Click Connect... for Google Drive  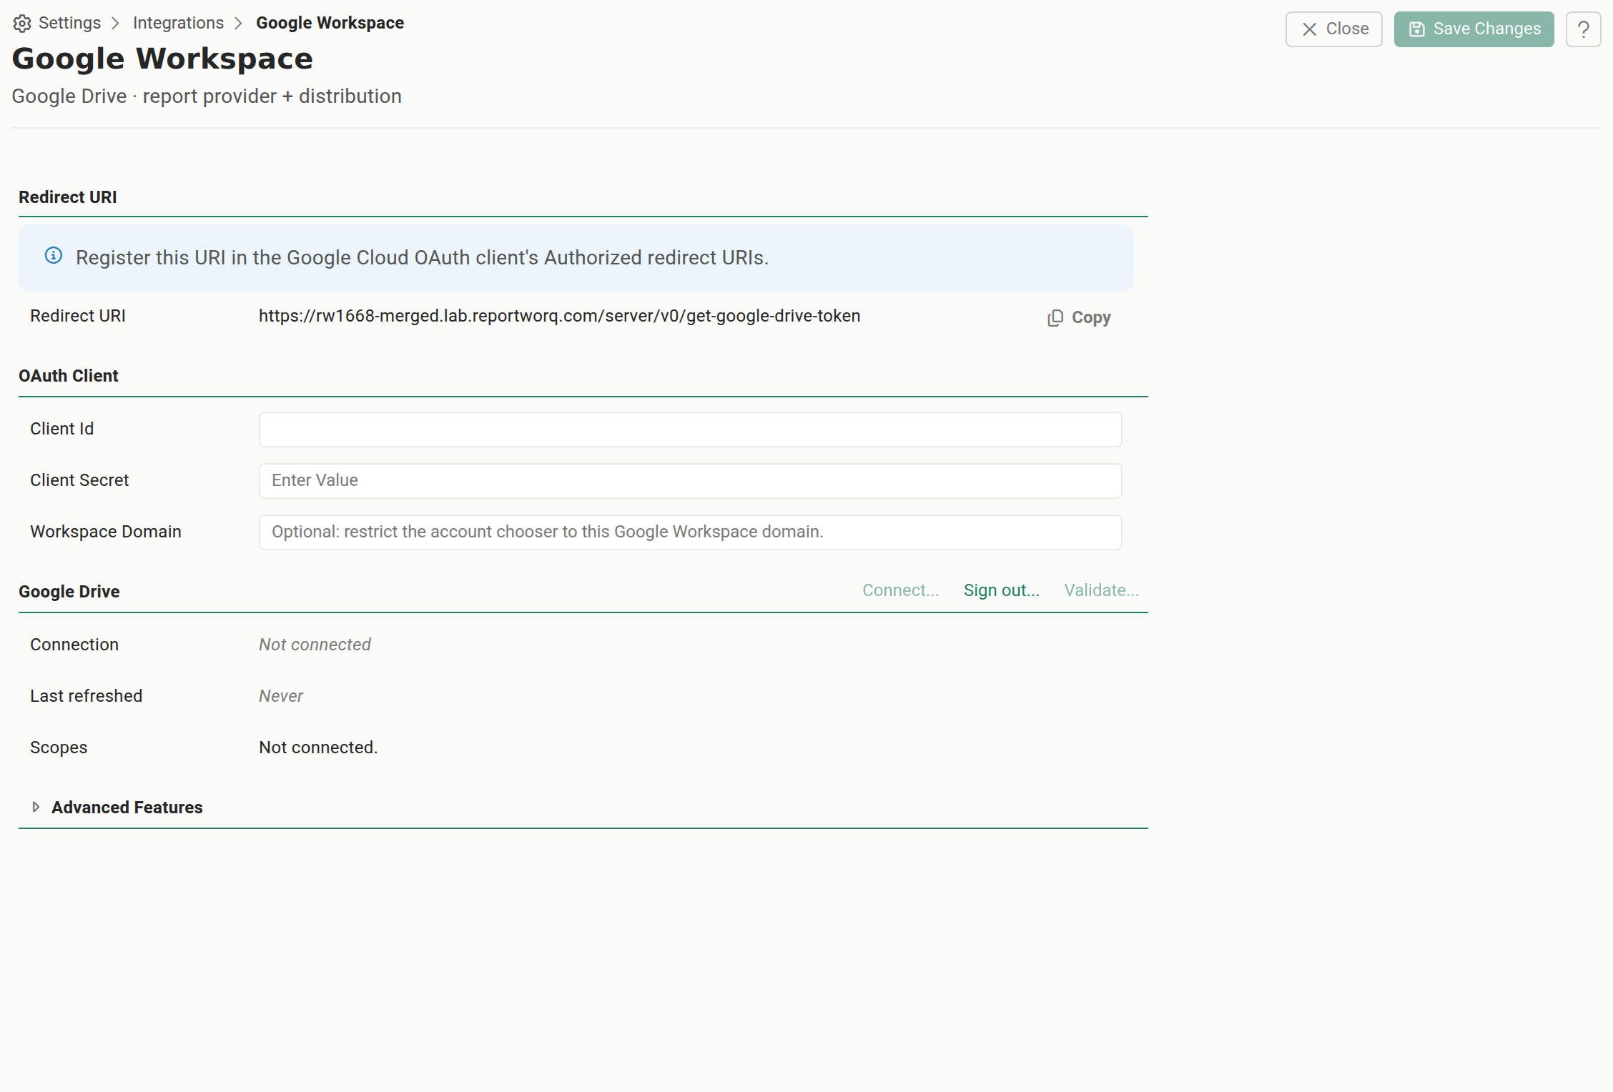point(900,590)
